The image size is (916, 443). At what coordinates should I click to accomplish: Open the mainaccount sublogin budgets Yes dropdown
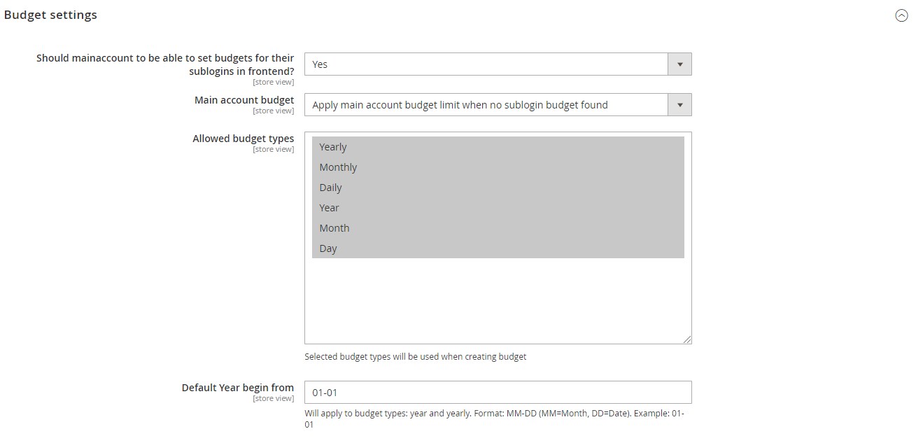tap(498, 64)
